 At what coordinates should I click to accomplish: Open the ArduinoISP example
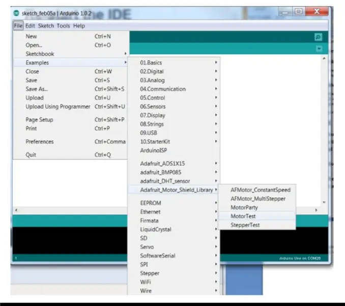tap(174, 150)
